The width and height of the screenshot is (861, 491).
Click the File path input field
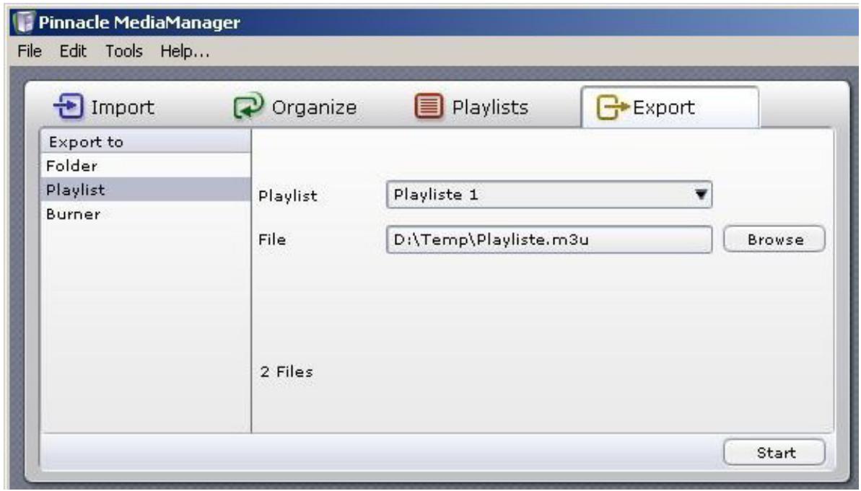[549, 239]
